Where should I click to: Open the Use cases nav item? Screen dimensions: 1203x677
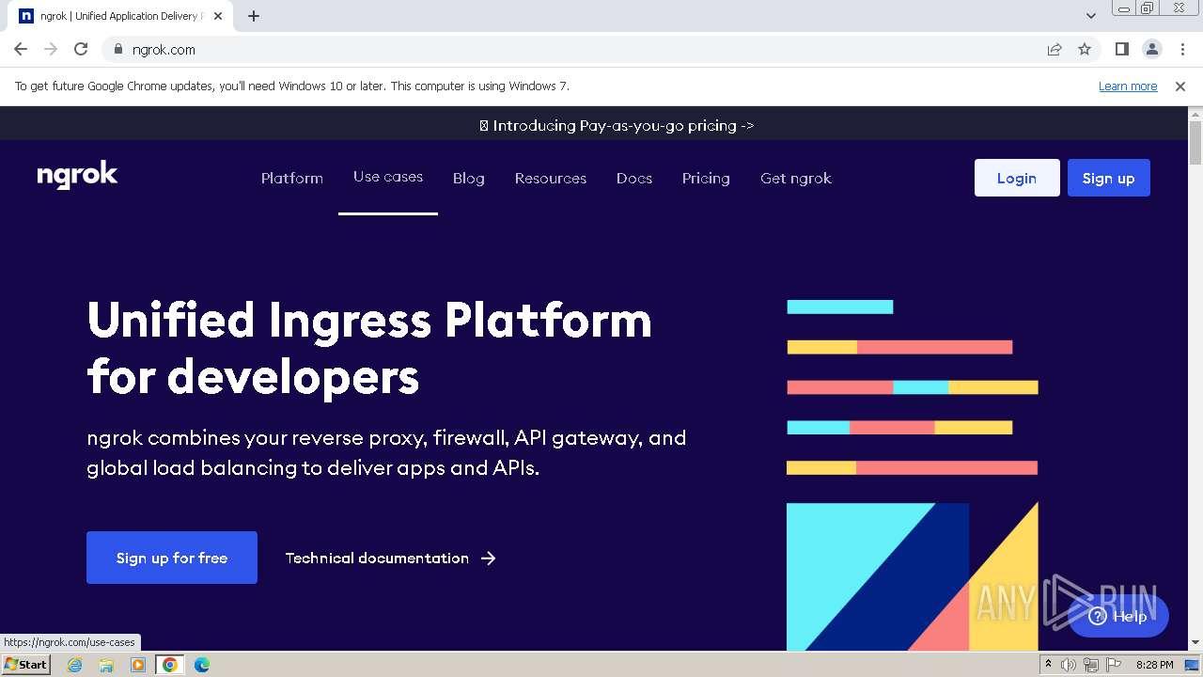(388, 177)
